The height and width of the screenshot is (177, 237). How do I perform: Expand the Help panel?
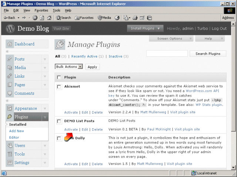click(210, 38)
